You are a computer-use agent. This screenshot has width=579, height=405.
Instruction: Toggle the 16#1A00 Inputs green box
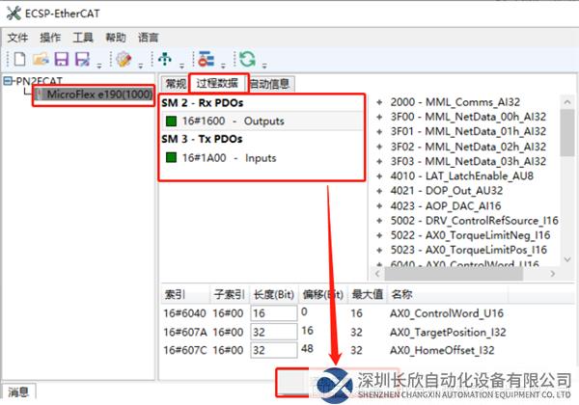pyautogui.click(x=171, y=158)
